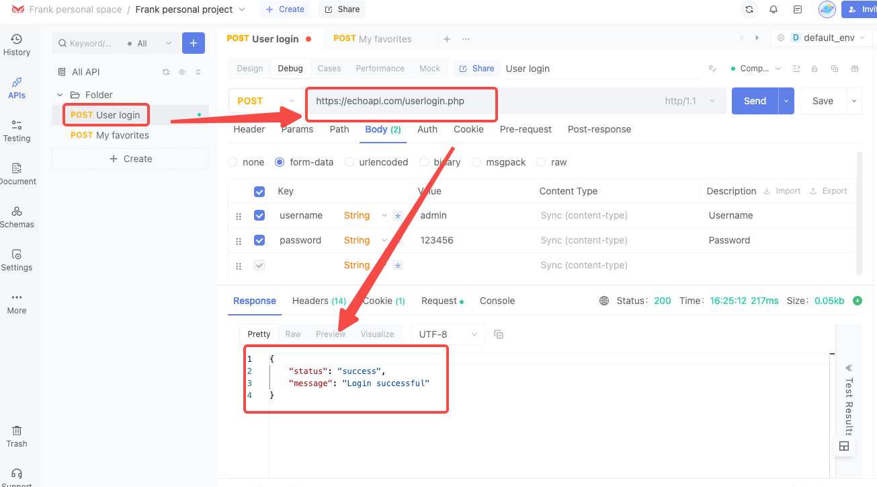This screenshot has height=487, width=877.
Task: Click the archive icon in the API toolbar
Action: [x=855, y=69]
